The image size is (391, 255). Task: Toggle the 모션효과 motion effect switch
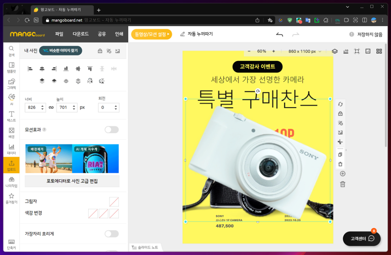(111, 130)
